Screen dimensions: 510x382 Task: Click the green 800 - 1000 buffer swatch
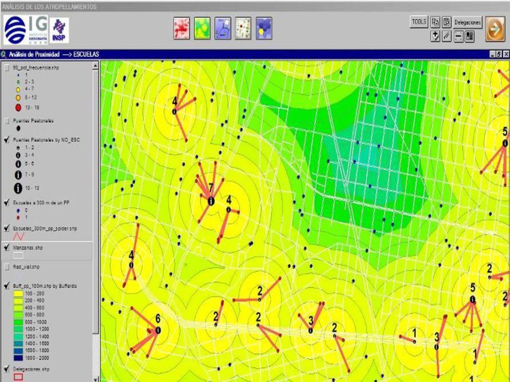(x=18, y=322)
